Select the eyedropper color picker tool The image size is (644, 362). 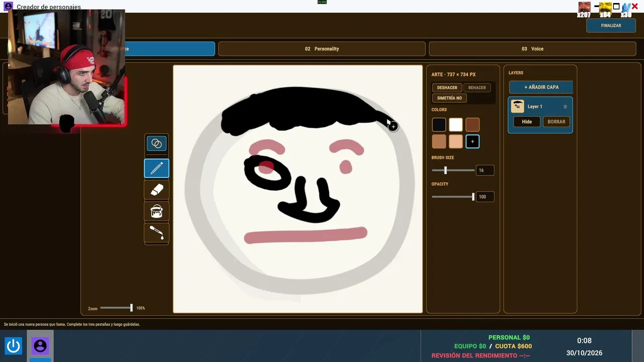point(156,233)
